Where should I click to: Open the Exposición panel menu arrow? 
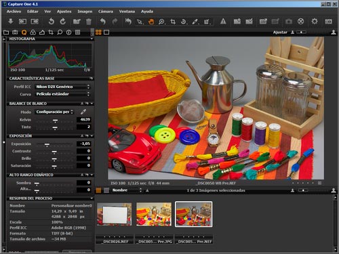pyautogui.click(x=92, y=135)
